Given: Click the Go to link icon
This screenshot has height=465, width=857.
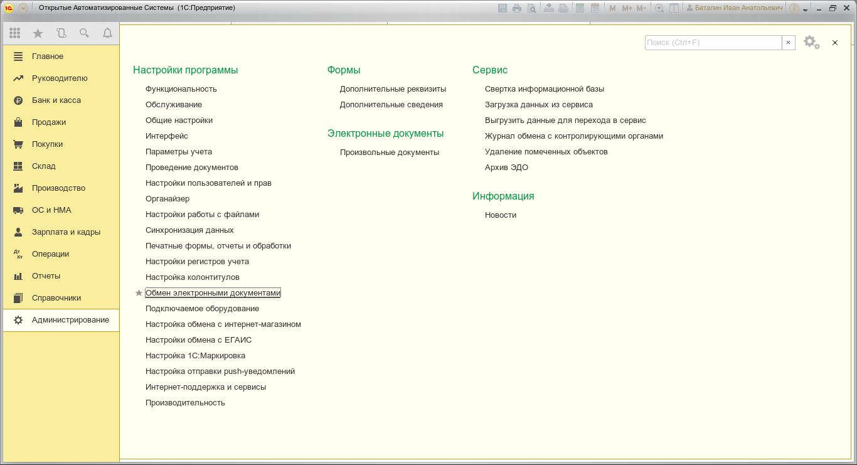Looking at the screenshot, I should 563,8.
